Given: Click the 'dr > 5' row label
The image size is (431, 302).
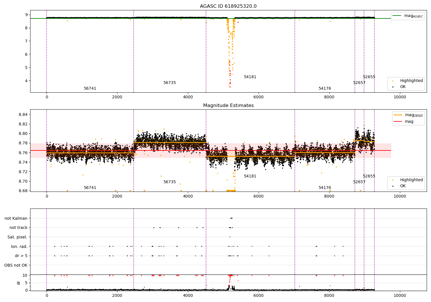Looking at the screenshot, I should pyautogui.click(x=21, y=256).
